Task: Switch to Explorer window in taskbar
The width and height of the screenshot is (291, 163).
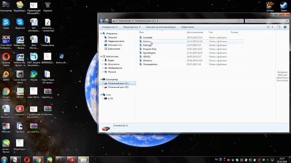Action: pyautogui.click(x=83, y=160)
